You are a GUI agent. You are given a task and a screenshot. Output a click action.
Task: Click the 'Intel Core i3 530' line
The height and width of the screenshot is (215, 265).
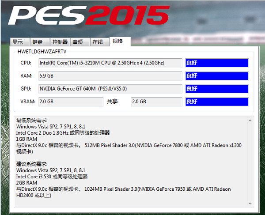click(52, 177)
